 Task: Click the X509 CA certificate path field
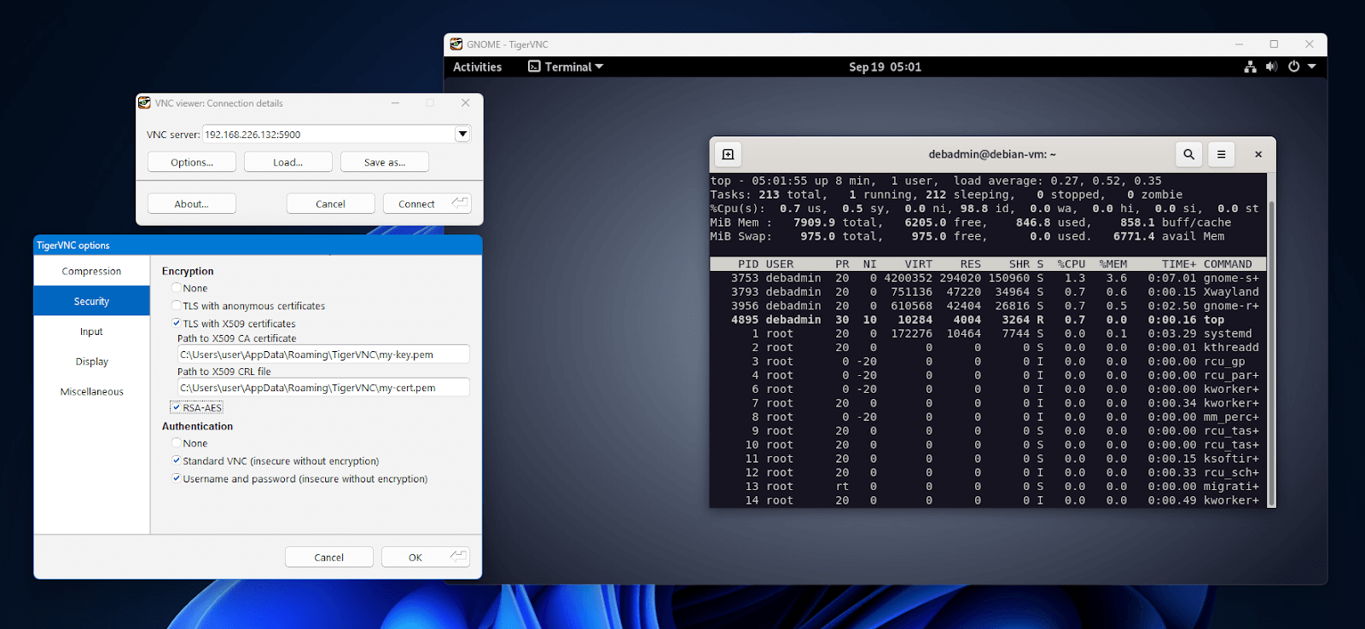point(322,355)
